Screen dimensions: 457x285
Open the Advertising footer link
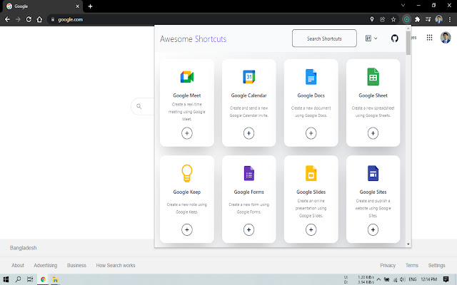coord(46,265)
